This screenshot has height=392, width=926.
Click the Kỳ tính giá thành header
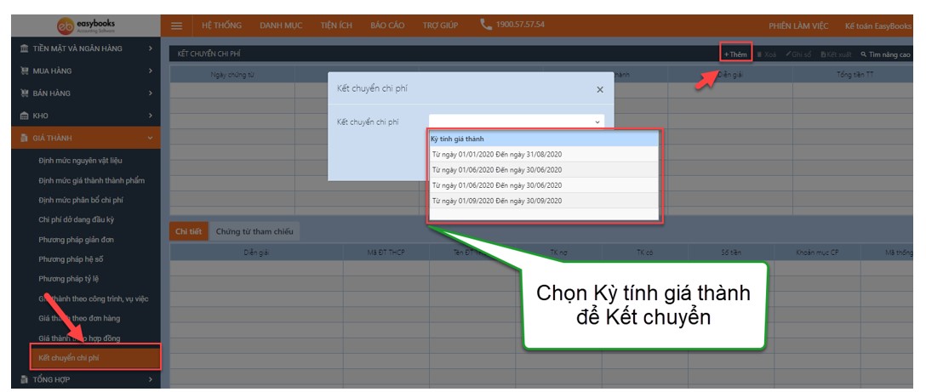[543, 139]
